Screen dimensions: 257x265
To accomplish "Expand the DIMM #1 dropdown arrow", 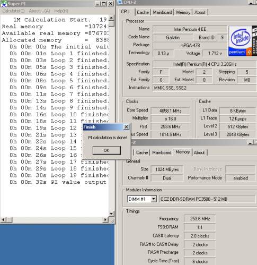I will coord(154,199).
